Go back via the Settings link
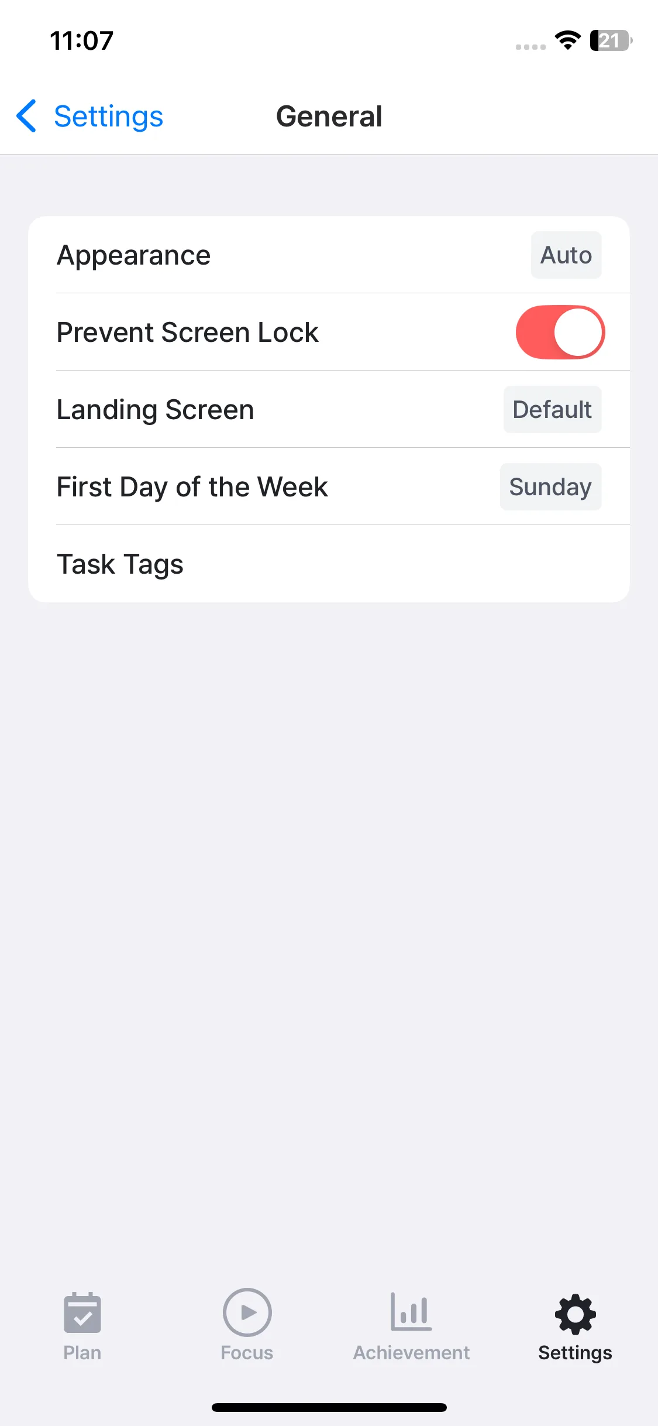 108,116
